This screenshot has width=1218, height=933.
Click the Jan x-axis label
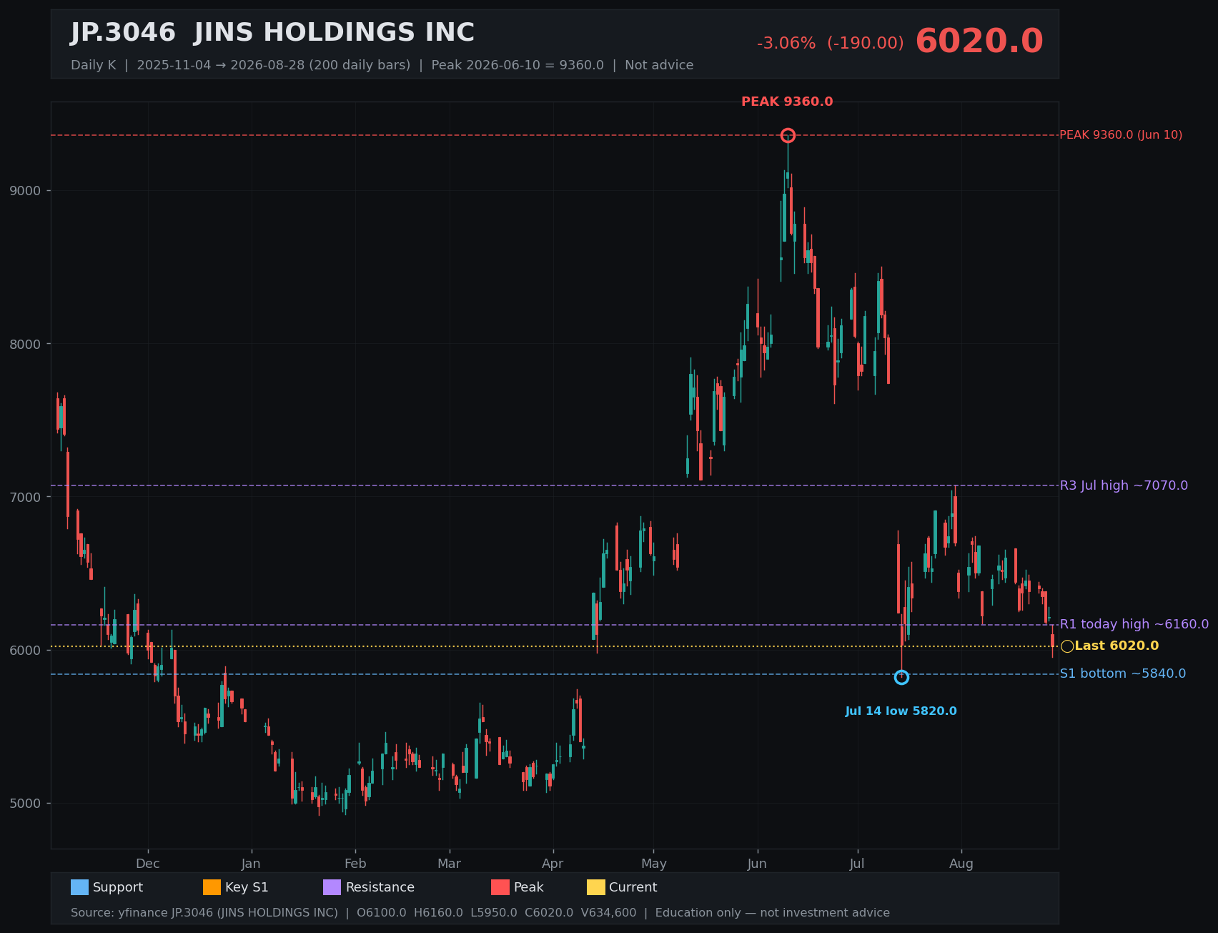(251, 864)
